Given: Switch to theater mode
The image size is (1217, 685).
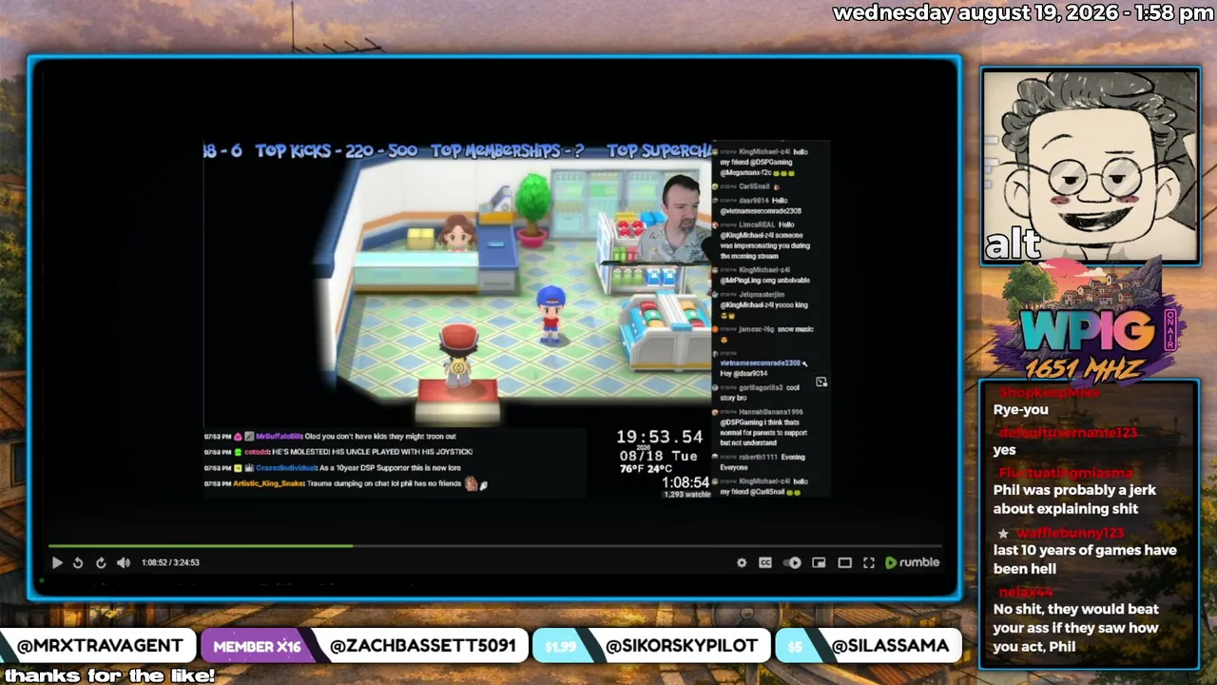Looking at the screenshot, I should pyautogui.click(x=844, y=562).
